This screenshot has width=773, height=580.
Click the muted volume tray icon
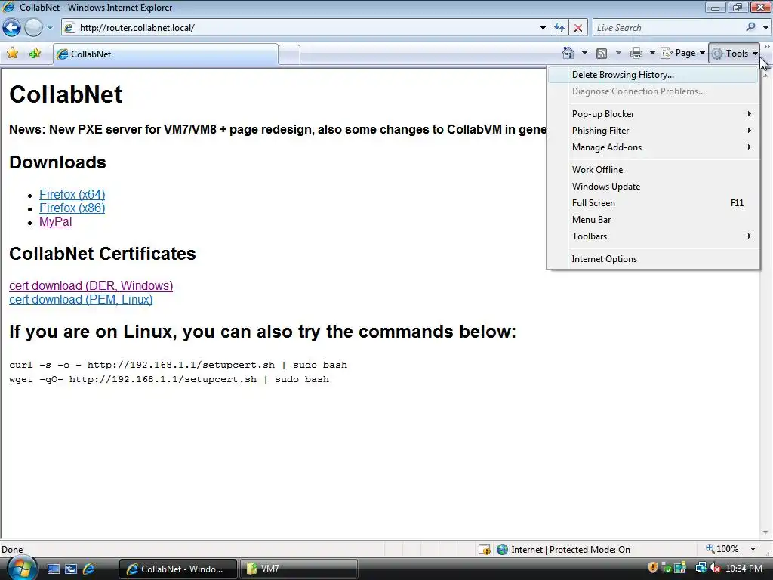714,568
